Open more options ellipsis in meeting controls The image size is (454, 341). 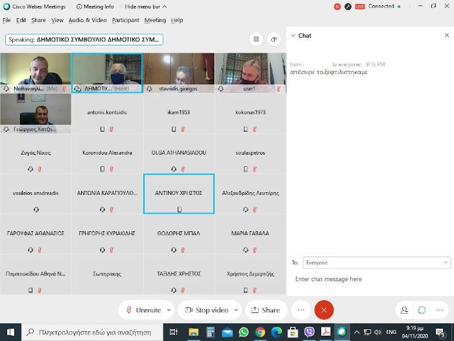pyautogui.click(x=300, y=310)
